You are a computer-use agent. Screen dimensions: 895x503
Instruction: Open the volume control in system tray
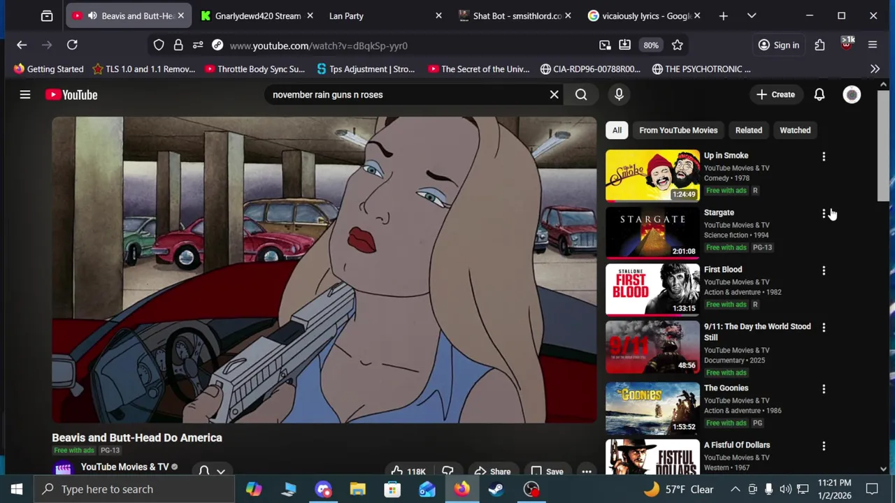[785, 489]
